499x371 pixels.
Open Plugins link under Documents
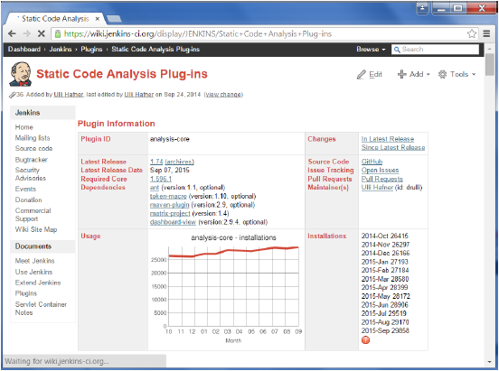pyautogui.click(x=26, y=293)
